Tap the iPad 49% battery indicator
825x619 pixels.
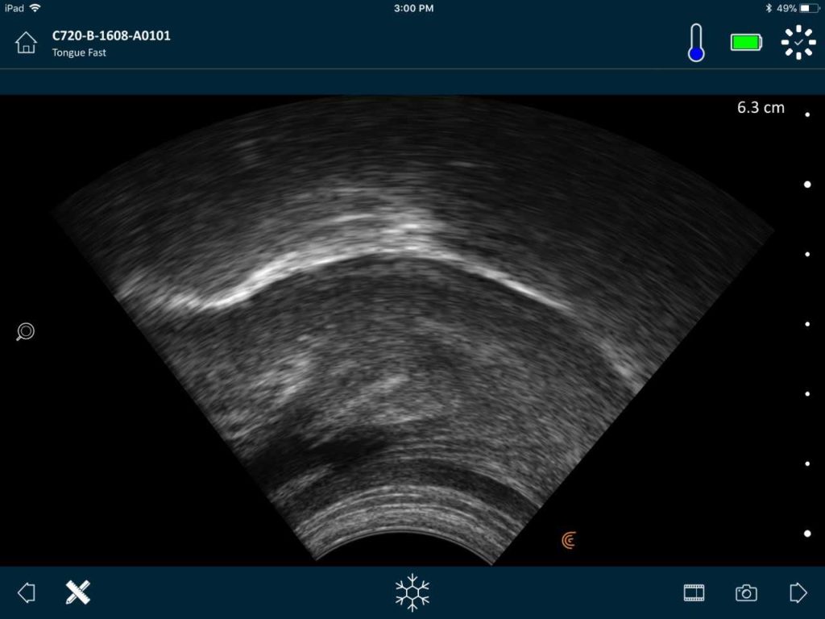798,8
